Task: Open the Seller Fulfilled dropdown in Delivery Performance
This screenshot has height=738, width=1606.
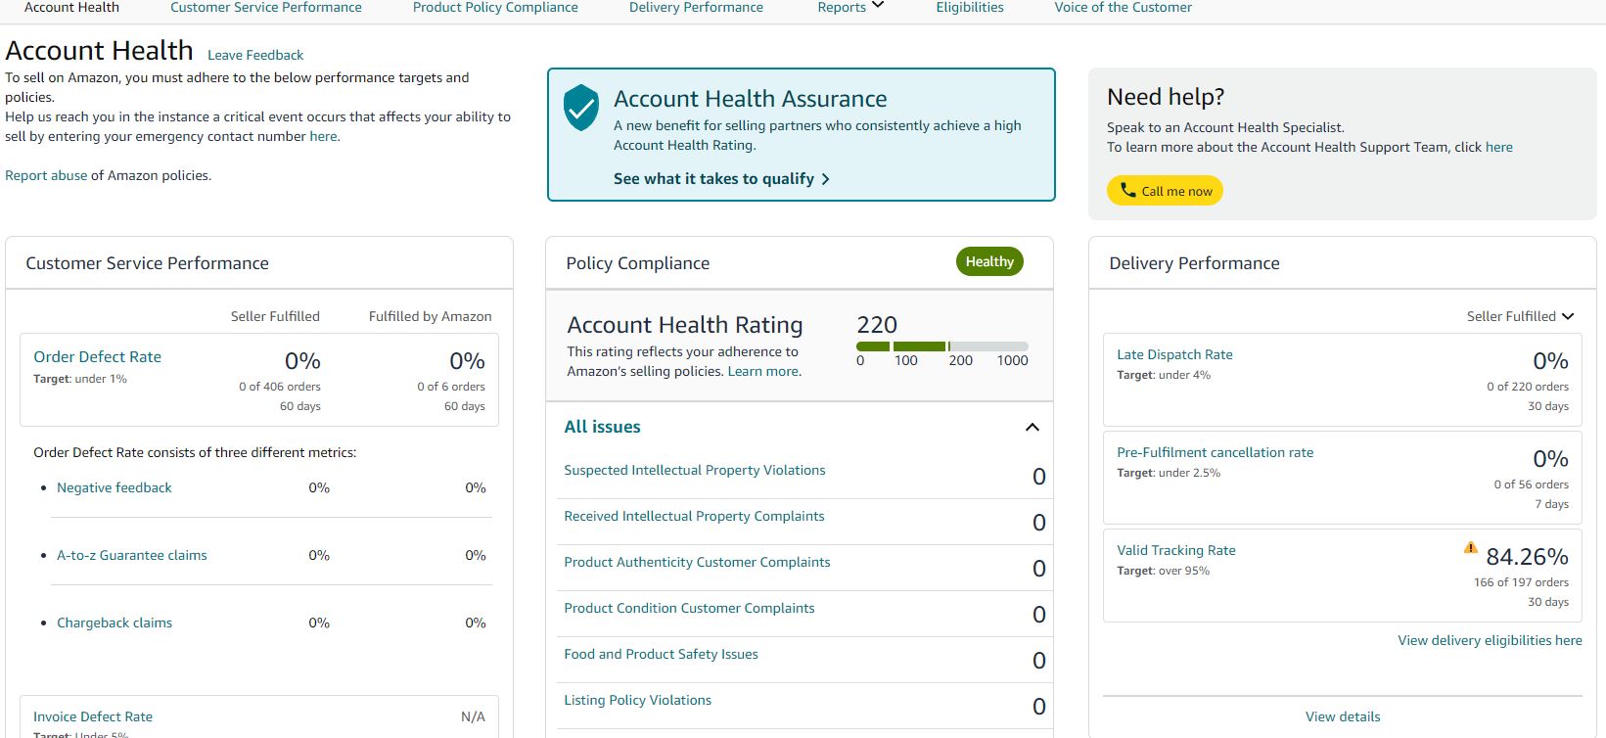Action: coord(1520,316)
